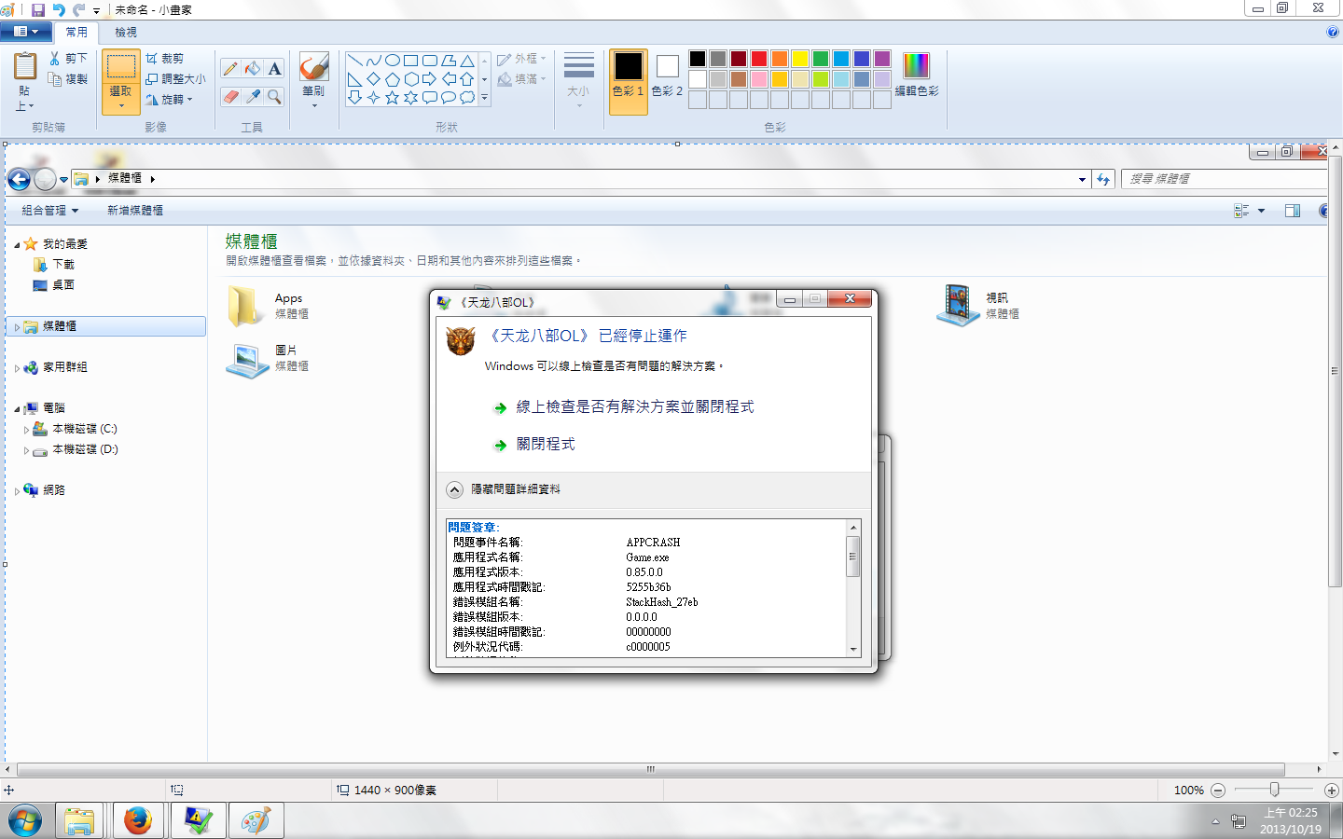Image resolution: width=1343 pixels, height=839 pixels.
Task: Choose the Five-point star shape
Action: pos(392,97)
